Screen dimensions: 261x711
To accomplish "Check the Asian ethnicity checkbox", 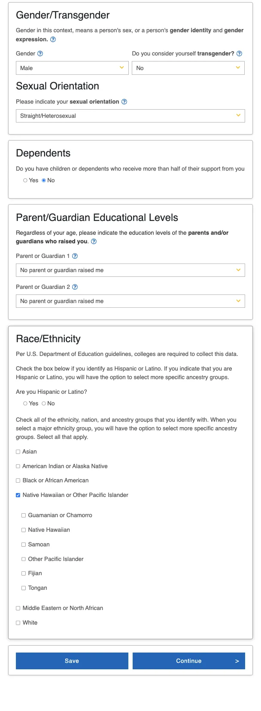I will pyautogui.click(x=18, y=452).
